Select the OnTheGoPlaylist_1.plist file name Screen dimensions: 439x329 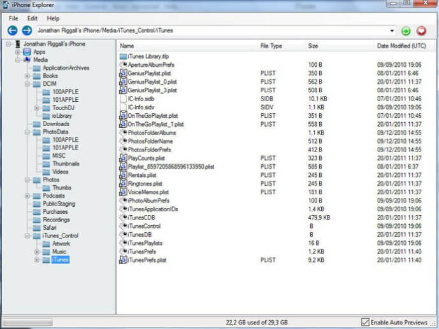coord(155,124)
